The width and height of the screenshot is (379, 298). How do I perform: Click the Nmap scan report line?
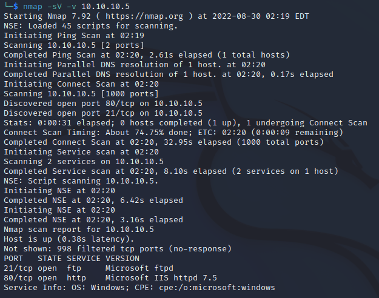(79, 230)
